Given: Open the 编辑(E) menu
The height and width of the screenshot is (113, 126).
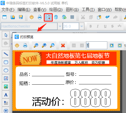Looking at the screenshot, I should coord(24,9).
